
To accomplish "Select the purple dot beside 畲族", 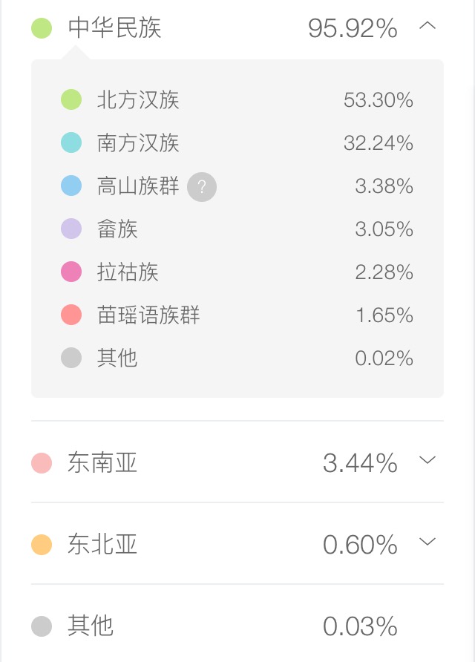I will pos(71,229).
